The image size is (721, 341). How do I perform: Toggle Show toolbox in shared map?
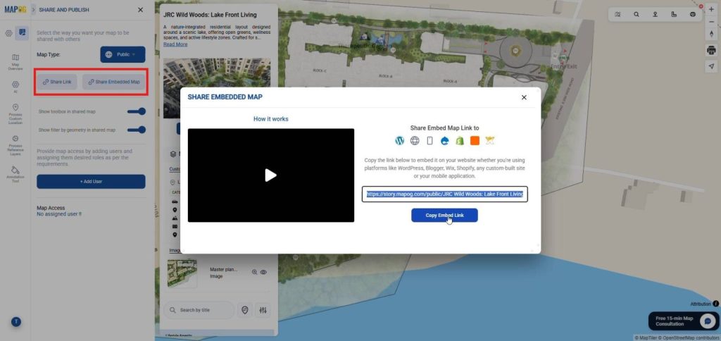pyautogui.click(x=137, y=111)
